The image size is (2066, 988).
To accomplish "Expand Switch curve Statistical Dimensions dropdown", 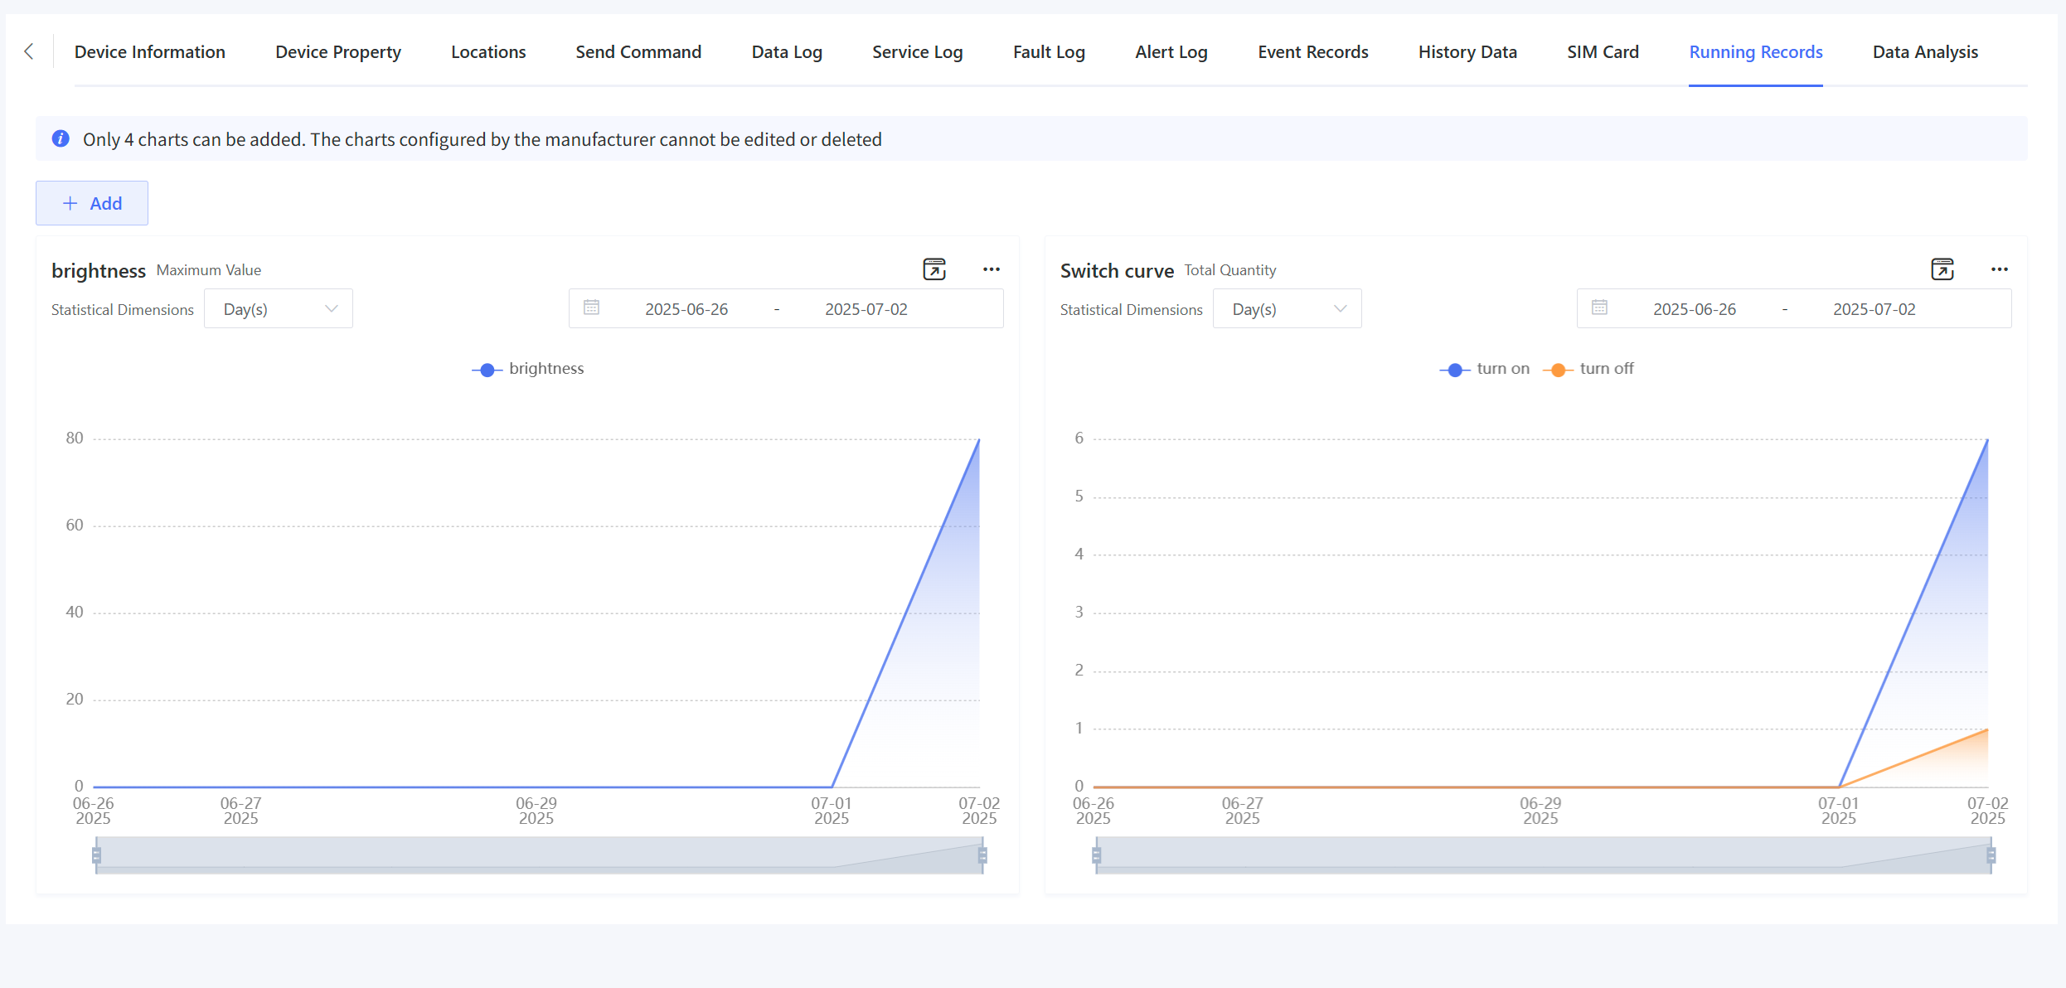I will [1287, 309].
